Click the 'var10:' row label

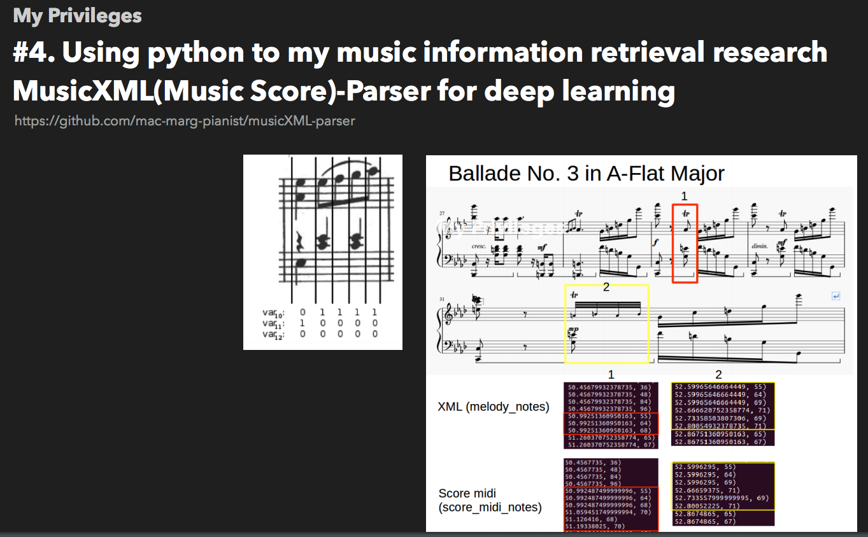click(274, 312)
